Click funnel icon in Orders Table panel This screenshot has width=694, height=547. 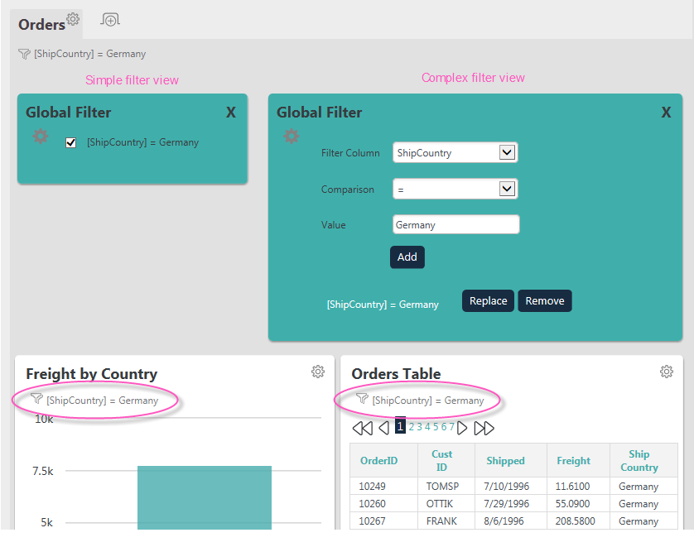[363, 399]
